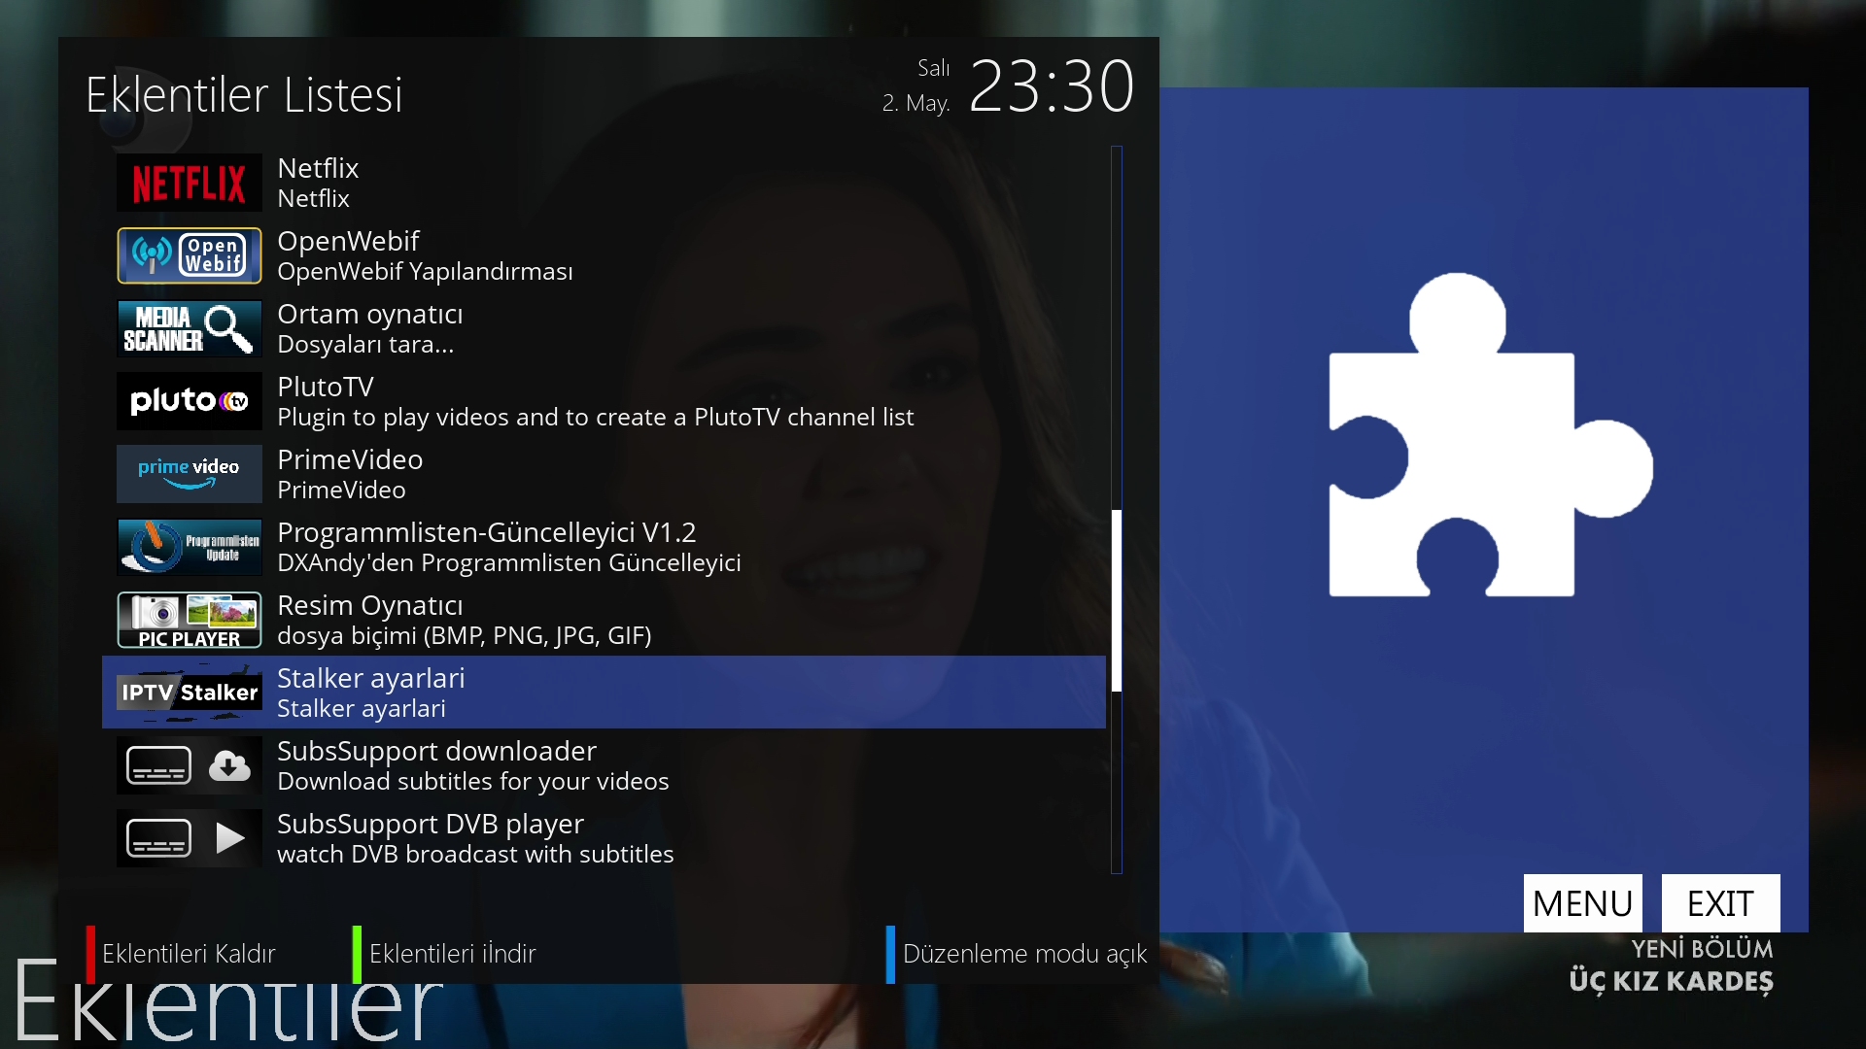Screen dimensions: 1866x1049
Task: Click Download subtitles for your videos text
Action: click(x=473, y=781)
